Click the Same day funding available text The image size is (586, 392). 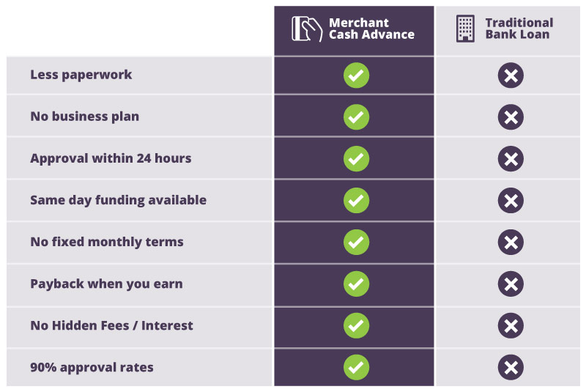coord(118,200)
